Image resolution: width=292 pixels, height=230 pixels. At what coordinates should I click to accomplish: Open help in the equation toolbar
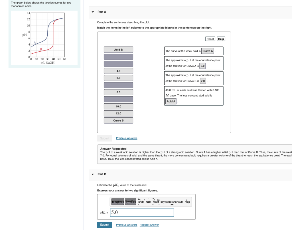click(x=187, y=202)
